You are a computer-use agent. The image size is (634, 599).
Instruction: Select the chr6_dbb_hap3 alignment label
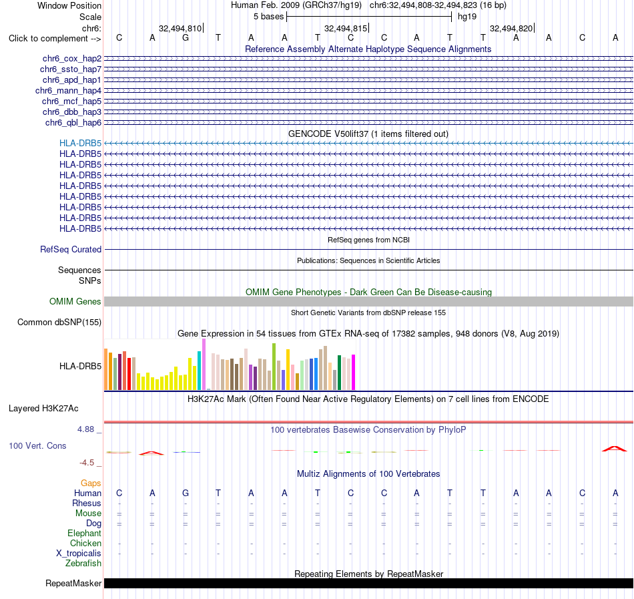(72, 112)
